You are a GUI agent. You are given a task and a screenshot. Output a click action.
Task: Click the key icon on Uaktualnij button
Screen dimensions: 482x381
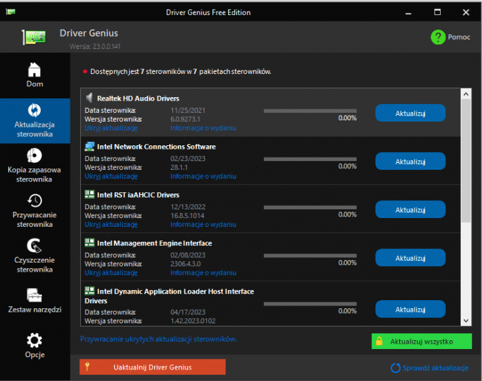[88, 367]
